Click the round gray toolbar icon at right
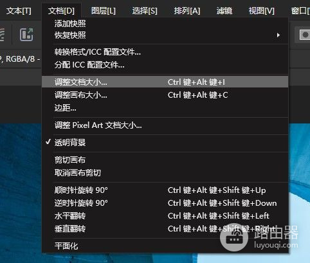The height and width of the screenshot is (263, 310). [305, 35]
